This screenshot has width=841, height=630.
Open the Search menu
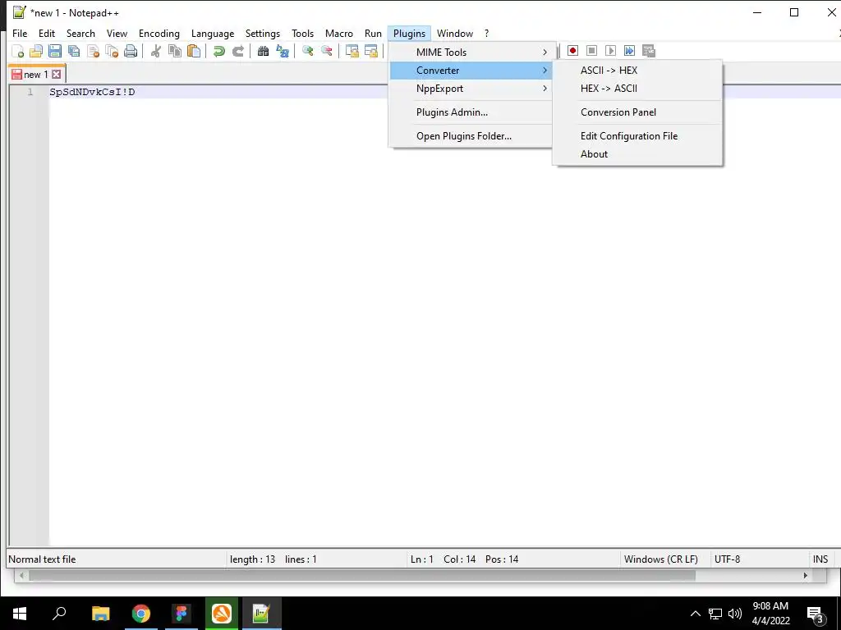(x=80, y=33)
